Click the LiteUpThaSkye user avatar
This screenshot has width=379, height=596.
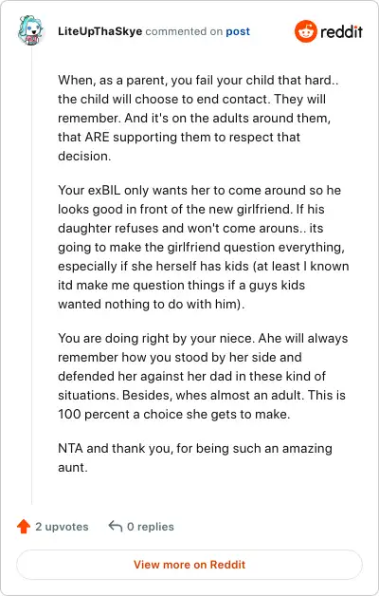pos(31,30)
